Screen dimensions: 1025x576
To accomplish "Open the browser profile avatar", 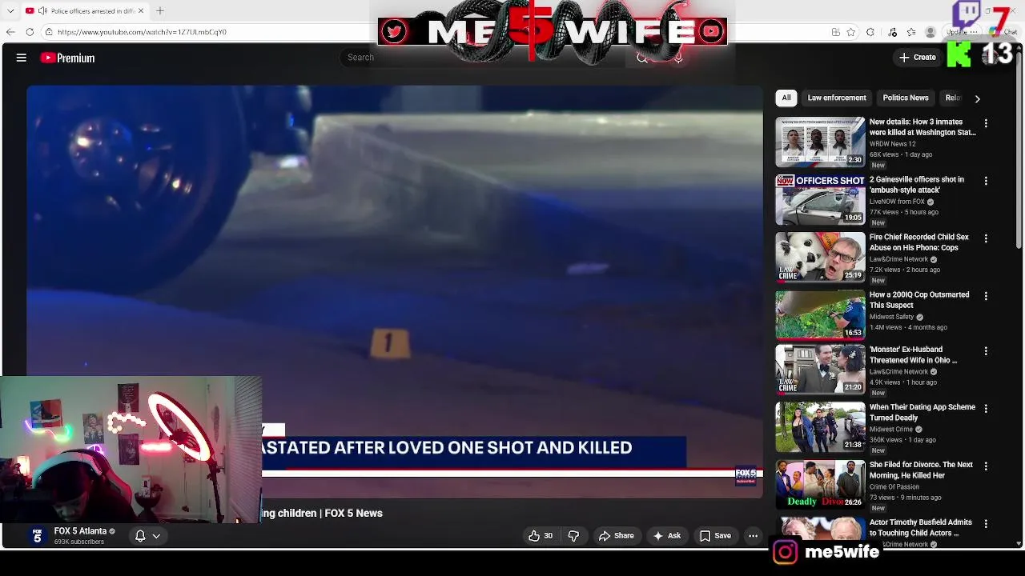I will [x=930, y=32].
